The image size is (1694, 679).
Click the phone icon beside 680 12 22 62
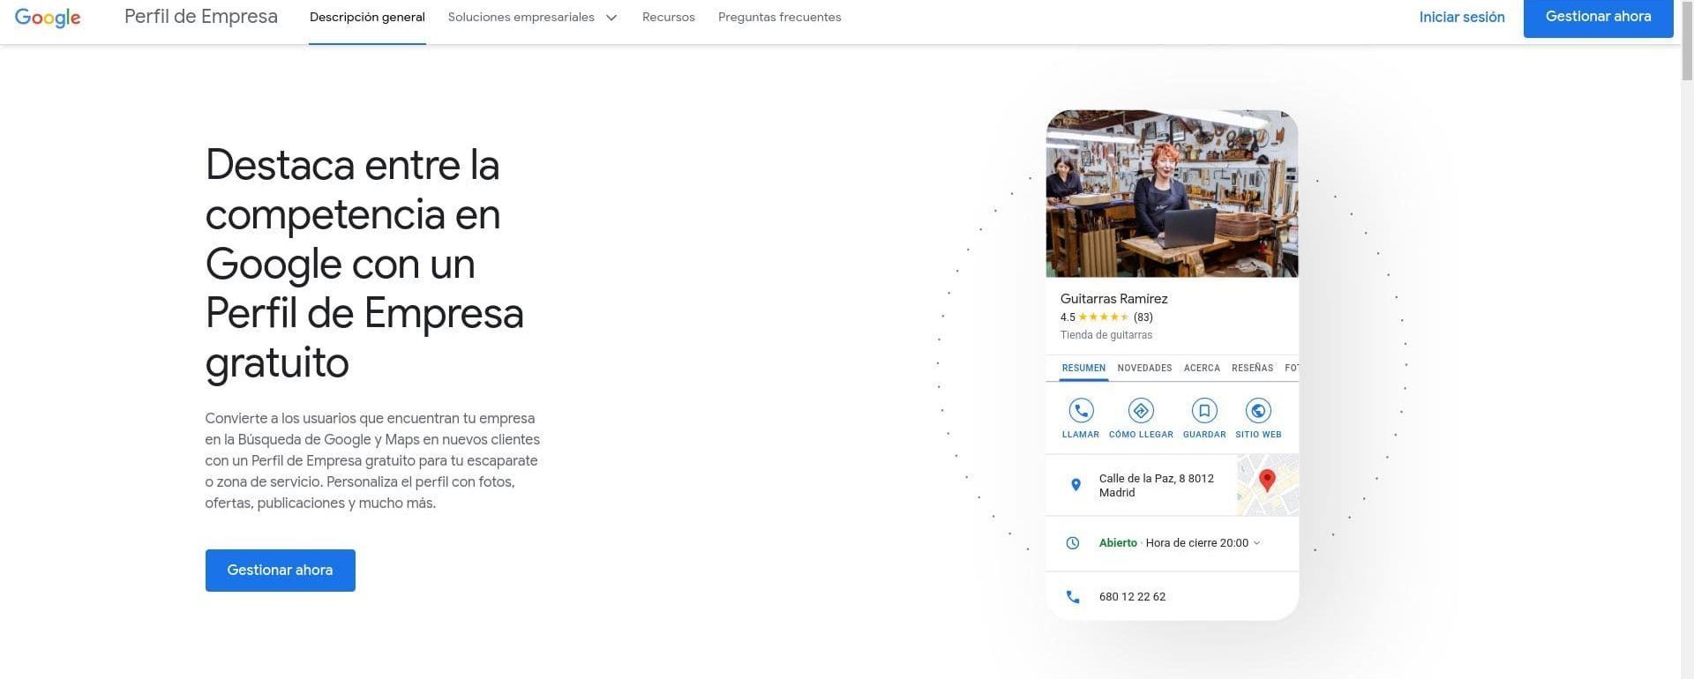(x=1073, y=597)
